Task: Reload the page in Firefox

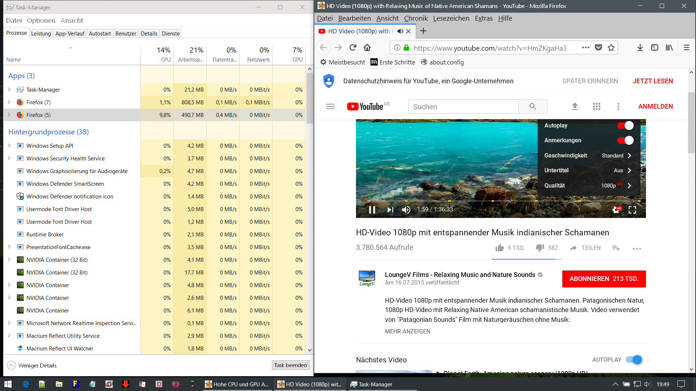Action: click(x=353, y=48)
